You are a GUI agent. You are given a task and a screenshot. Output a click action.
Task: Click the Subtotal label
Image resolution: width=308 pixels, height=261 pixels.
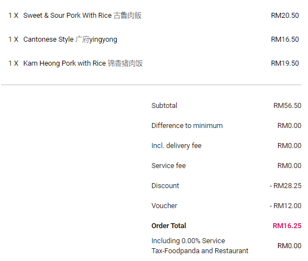164,106
